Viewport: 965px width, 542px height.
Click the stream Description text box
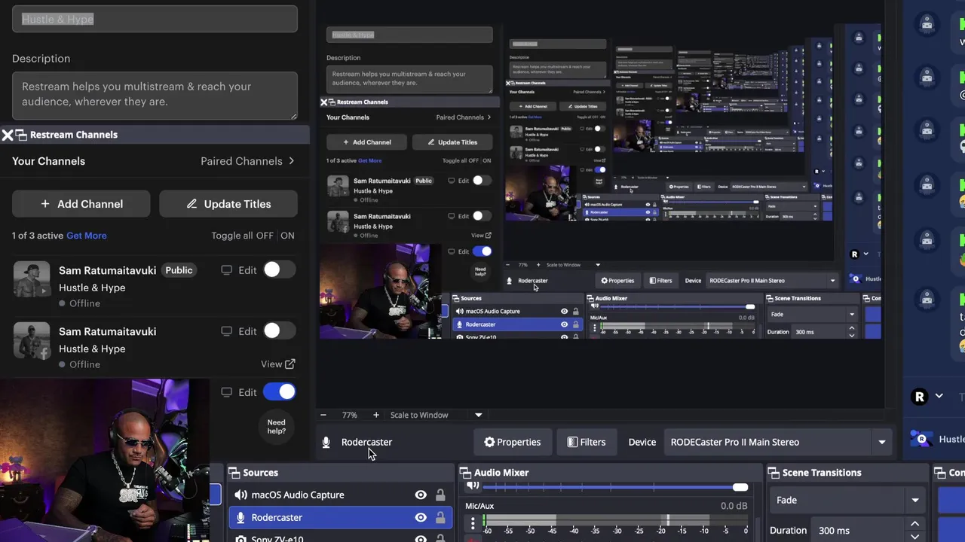pos(155,96)
